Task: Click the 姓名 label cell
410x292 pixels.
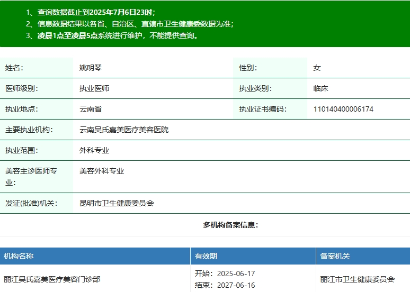Action: (x=37, y=68)
